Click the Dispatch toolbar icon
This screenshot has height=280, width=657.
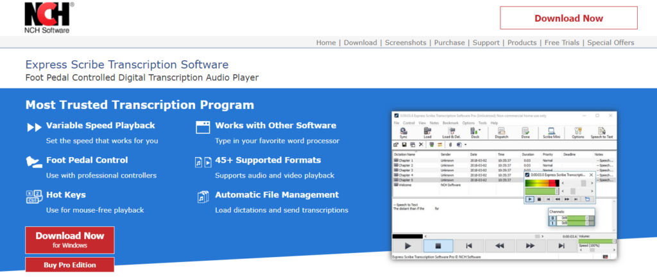click(x=502, y=133)
